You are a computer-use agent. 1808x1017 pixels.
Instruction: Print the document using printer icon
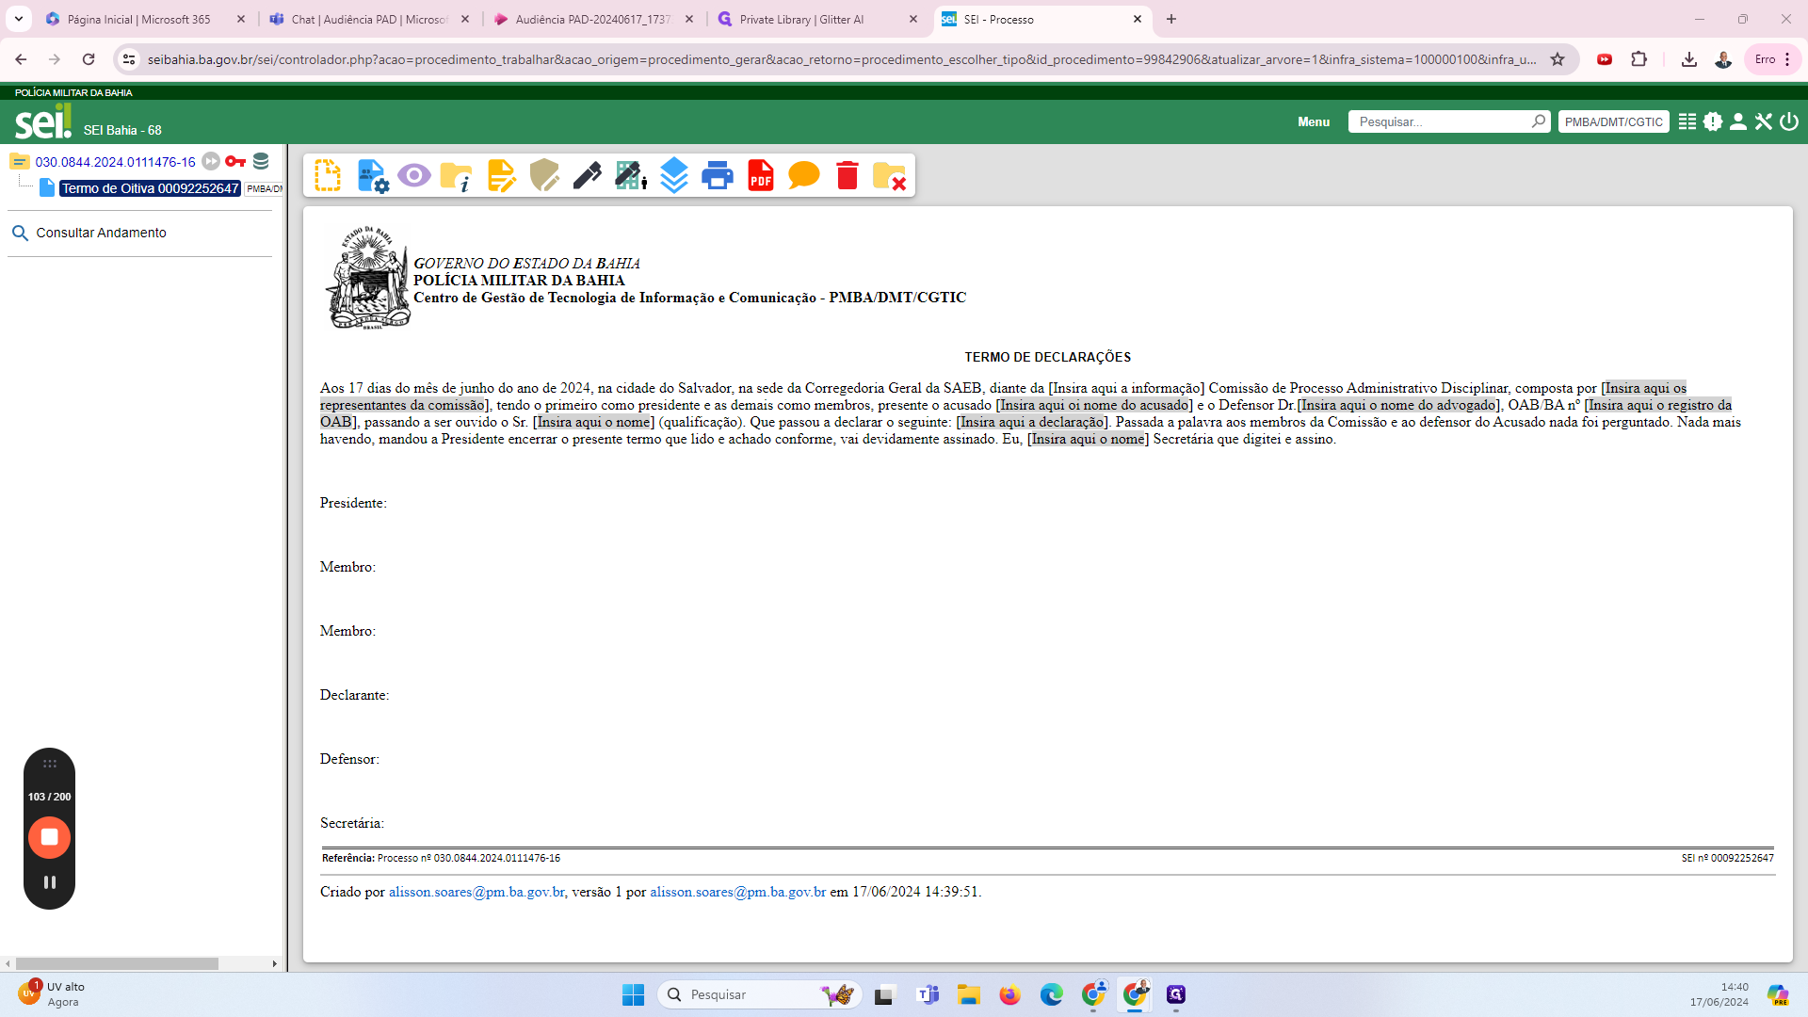(x=718, y=176)
